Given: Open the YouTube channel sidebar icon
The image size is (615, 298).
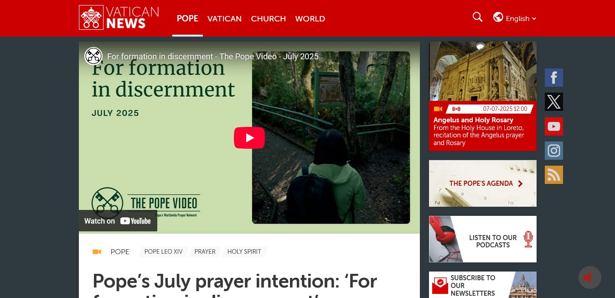Looking at the screenshot, I should (554, 126).
